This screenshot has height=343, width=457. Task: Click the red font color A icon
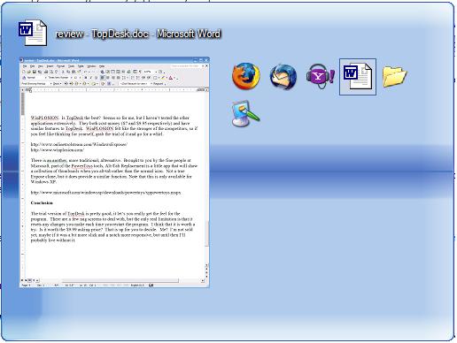point(171,78)
